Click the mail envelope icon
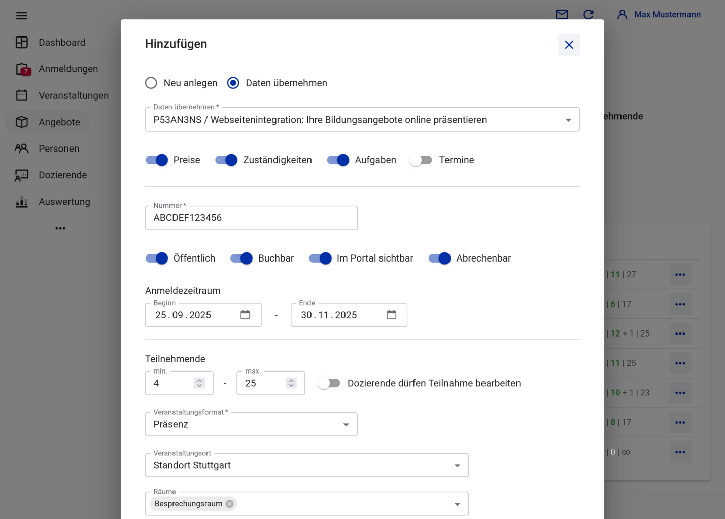Screen dimensions: 725x519 click(562, 15)
